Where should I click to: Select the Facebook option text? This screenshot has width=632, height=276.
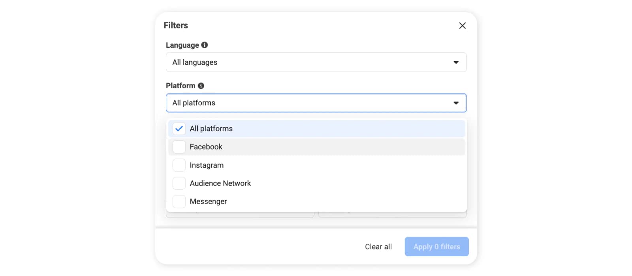(206, 147)
